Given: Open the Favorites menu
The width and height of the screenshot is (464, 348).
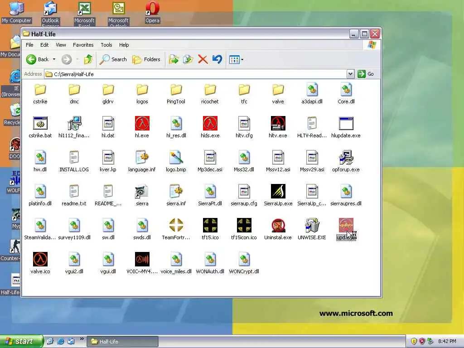Looking at the screenshot, I should (83, 45).
